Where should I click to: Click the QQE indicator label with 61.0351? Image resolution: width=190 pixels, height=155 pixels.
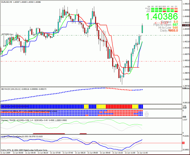coord(22,137)
